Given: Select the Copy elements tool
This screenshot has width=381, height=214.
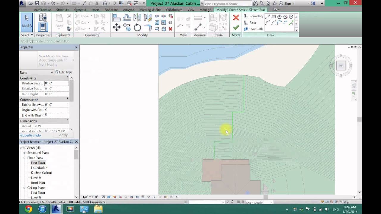Looking at the screenshot, I should pos(127,28).
